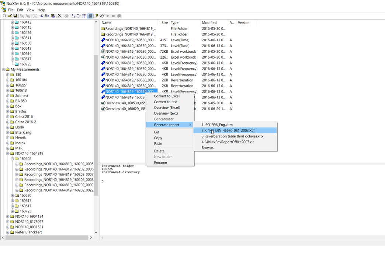Image resolution: width=385 pixels, height=265 pixels.
Task: Expand the China 2016 folder node
Action: click(8, 117)
